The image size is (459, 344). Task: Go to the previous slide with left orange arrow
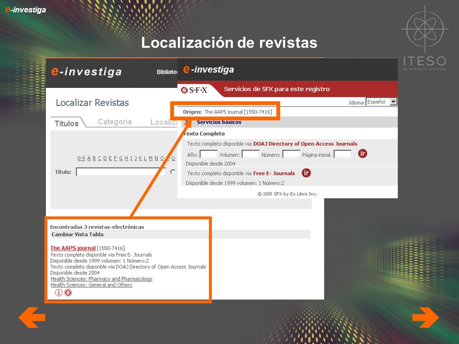coord(32,317)
